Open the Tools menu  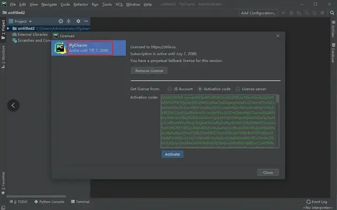pos(106,4)
